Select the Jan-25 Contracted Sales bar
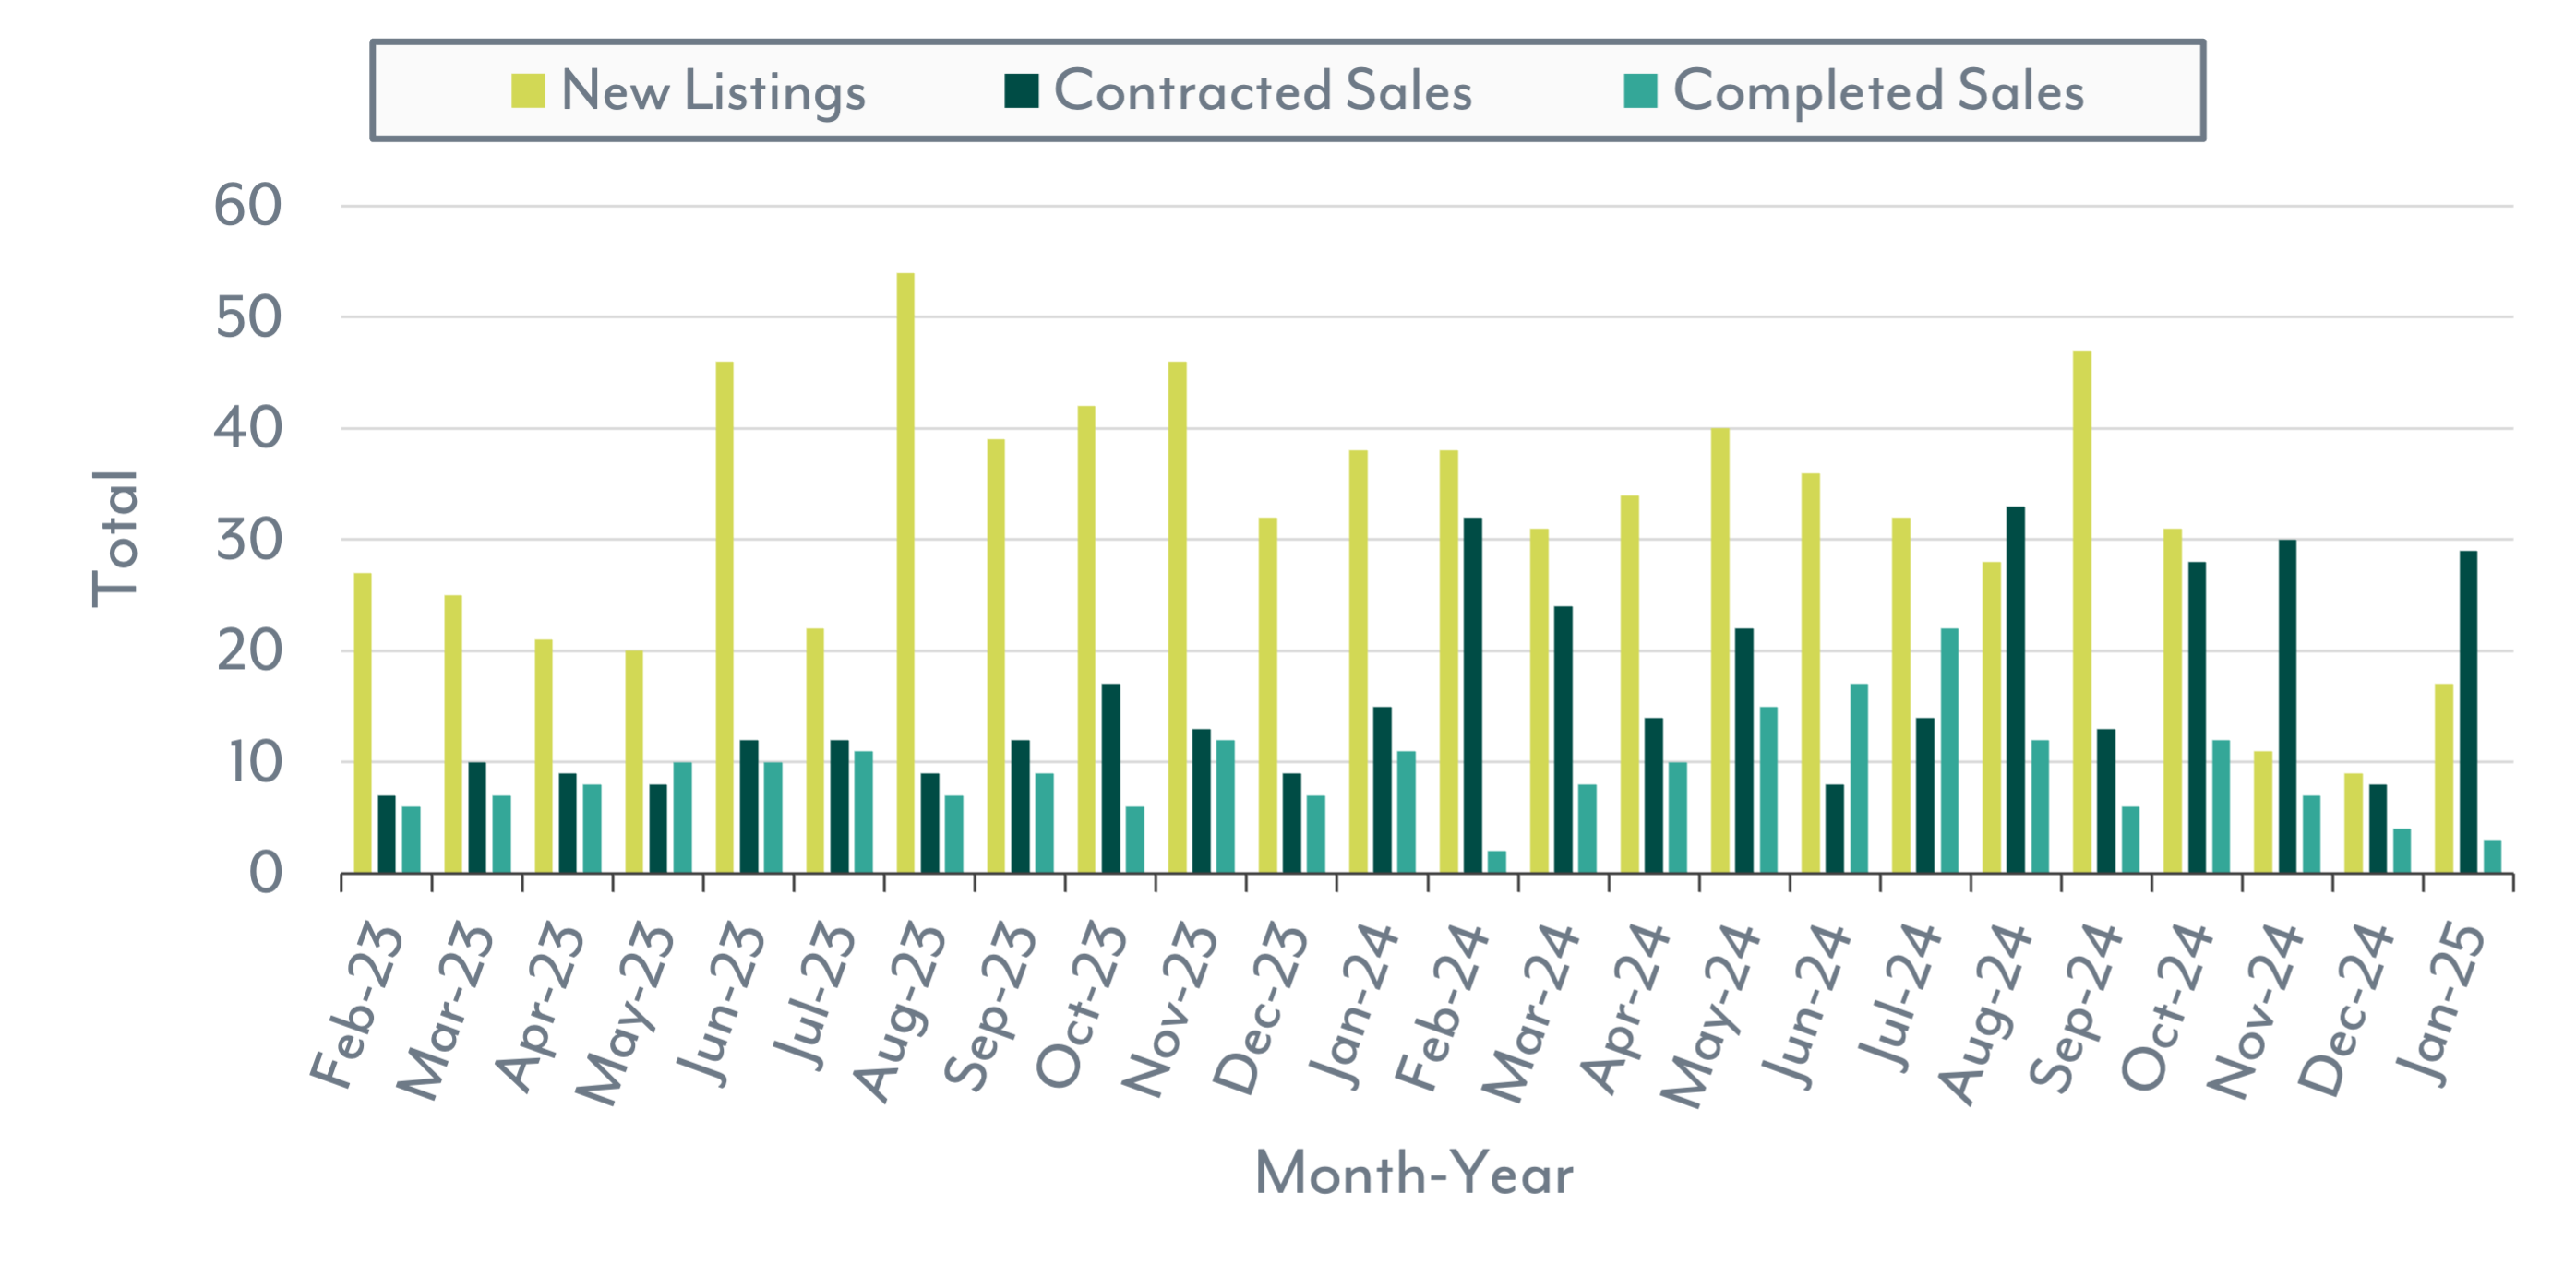This screenshot has width=2576, height=1264. click(x=2468, y=712)
